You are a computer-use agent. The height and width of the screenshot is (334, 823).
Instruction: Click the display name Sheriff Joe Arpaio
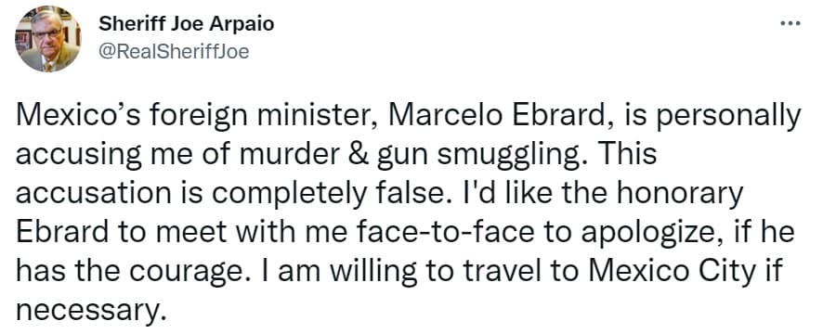(187, 23)
